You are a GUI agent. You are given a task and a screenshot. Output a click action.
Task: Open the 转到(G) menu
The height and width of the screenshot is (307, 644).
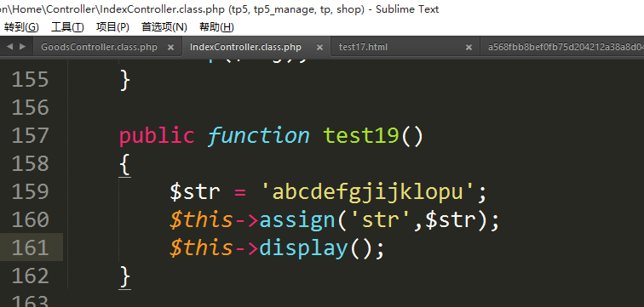[22, 27]
